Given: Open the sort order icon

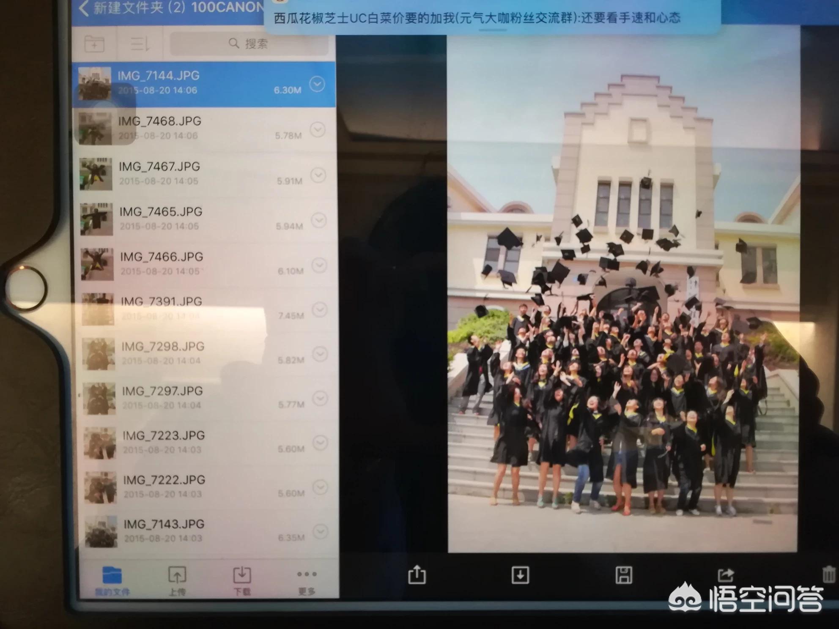Looking at the screenshot, I should coord(140,44).
